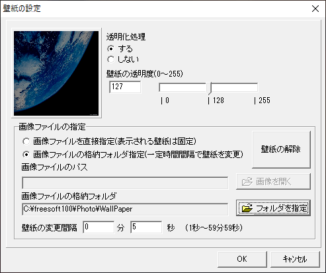Click the 画像ファイルのパス text field

(125, 183)
